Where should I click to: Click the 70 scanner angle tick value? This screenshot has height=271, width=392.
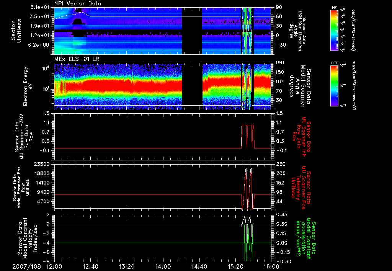coord(279,91)
